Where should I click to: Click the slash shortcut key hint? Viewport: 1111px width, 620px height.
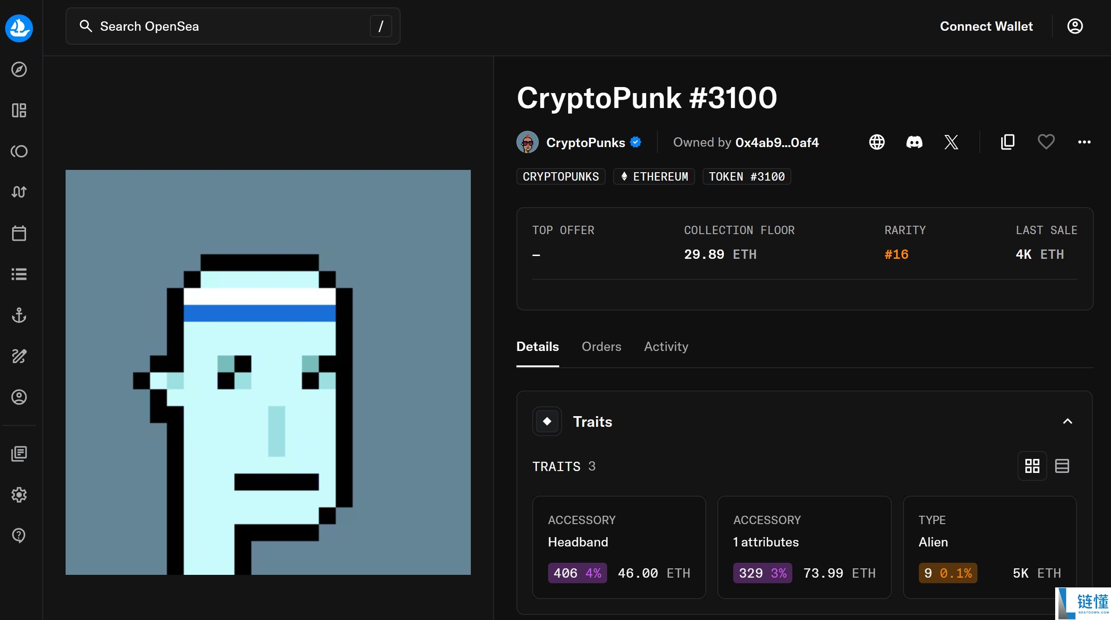(381, 26)
